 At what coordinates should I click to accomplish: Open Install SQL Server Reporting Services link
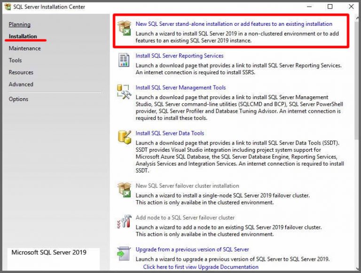click(x=180, y=56)
